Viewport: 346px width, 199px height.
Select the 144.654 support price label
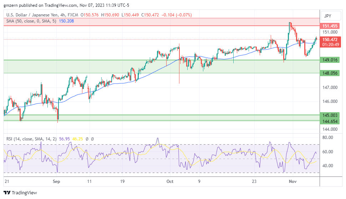(x=330, y=121)
